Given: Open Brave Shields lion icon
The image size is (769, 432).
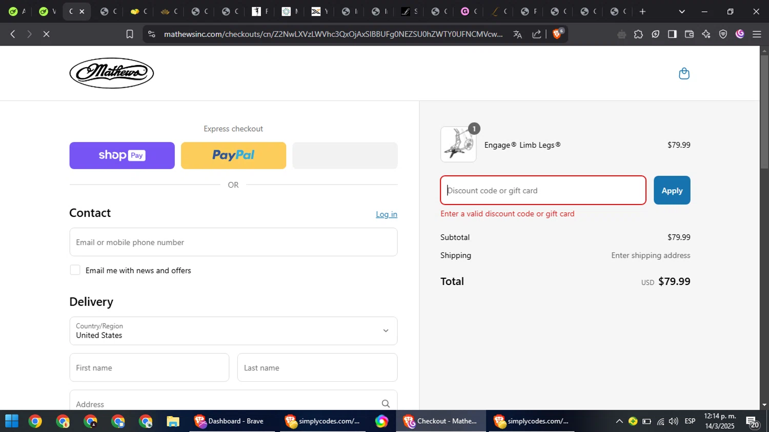Looking at the screenshot, I should click(x=558, y=34).
